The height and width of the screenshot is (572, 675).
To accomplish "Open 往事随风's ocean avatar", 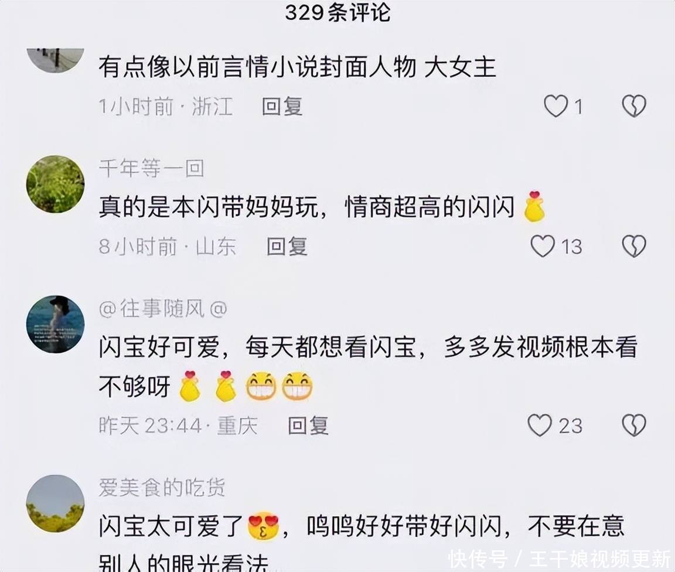I will pyautogui.click(x=55, y=324).
